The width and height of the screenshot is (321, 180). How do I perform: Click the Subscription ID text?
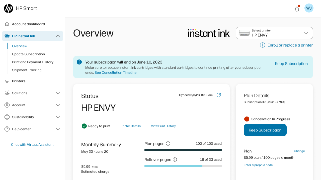pos(264,102)
